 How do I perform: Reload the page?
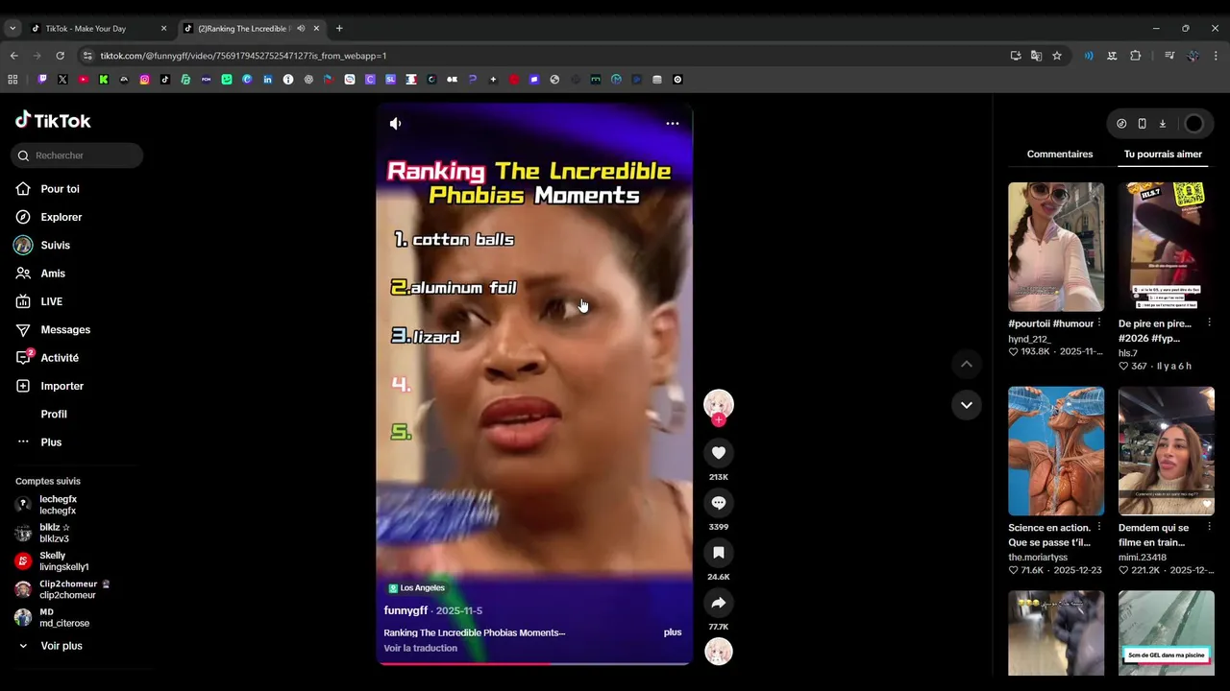(x=60, y=56)
